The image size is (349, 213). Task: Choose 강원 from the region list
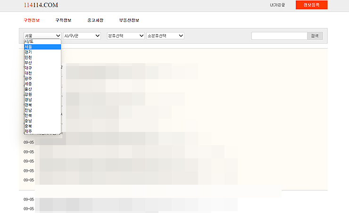click(x=42, y=94)
